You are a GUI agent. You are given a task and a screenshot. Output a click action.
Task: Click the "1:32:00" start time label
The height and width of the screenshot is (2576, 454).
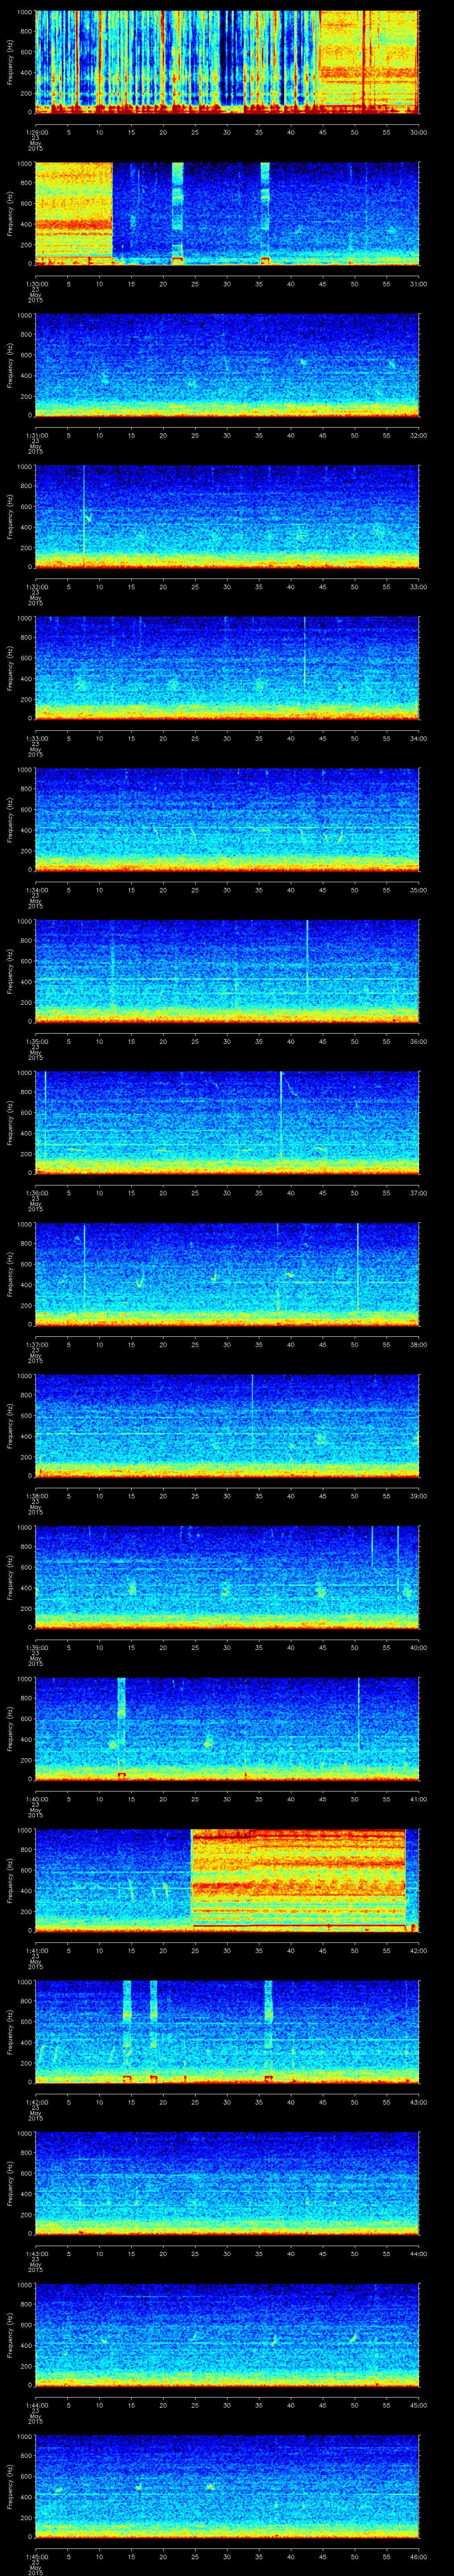pos(37,587)
